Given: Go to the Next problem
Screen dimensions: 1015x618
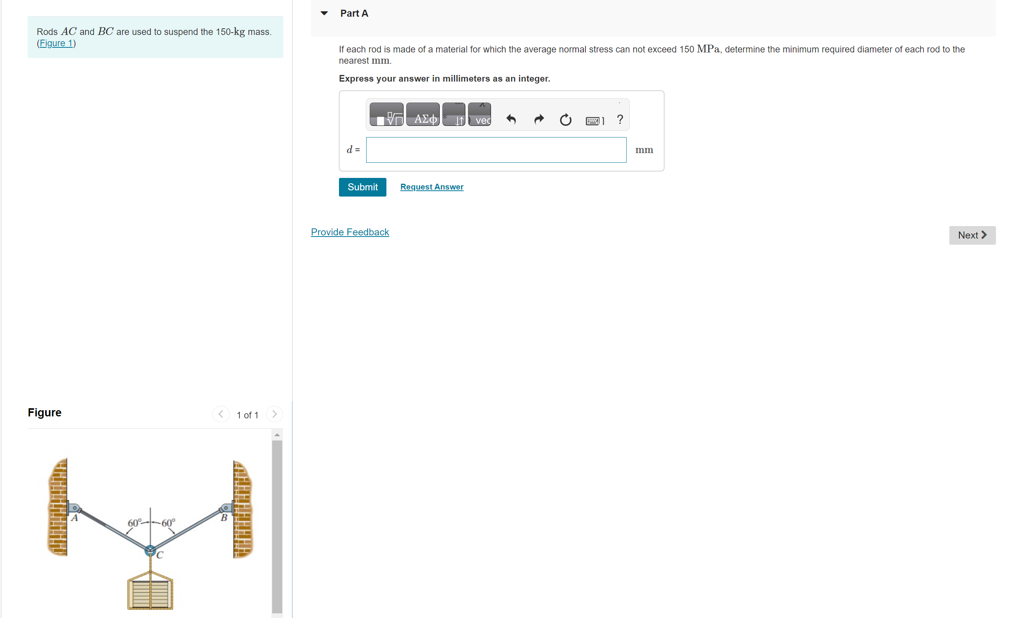Looking at the screenshot, I should click(x=971, y=235).
